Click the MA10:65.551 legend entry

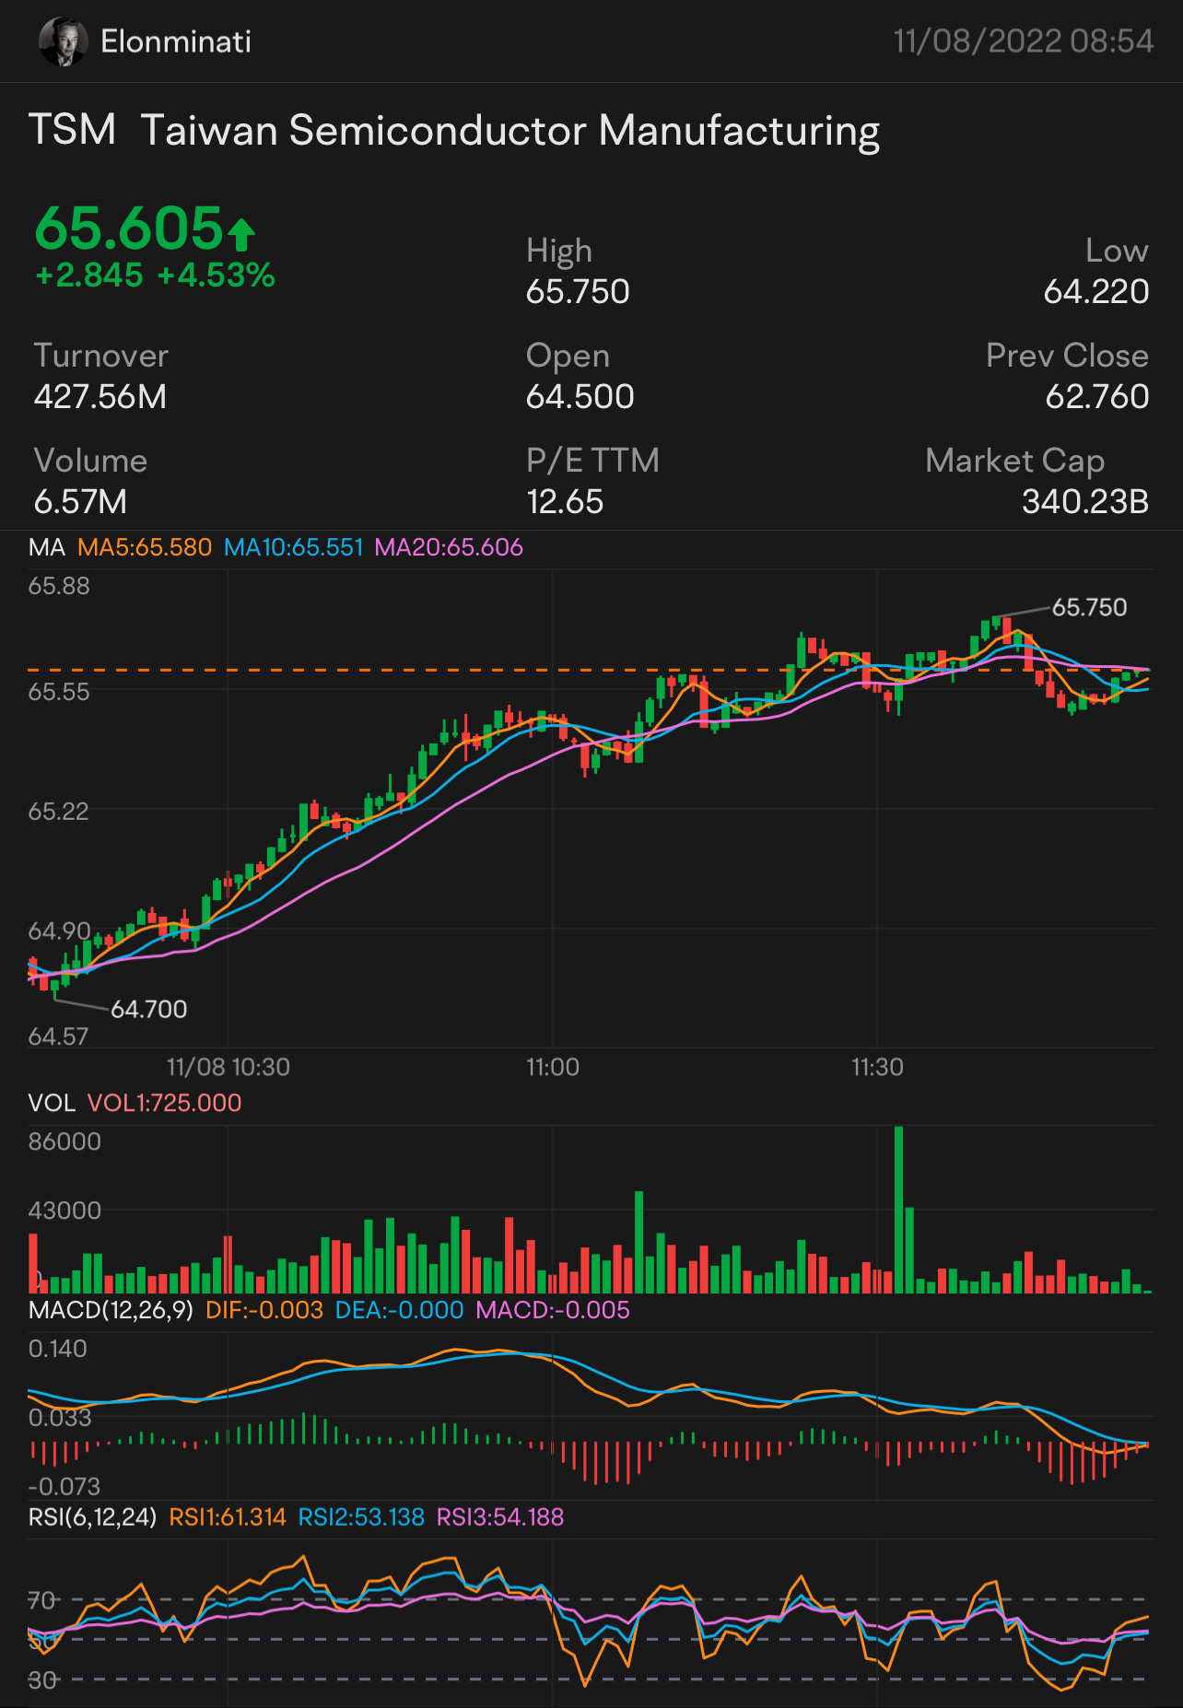(x=294, y=547)
